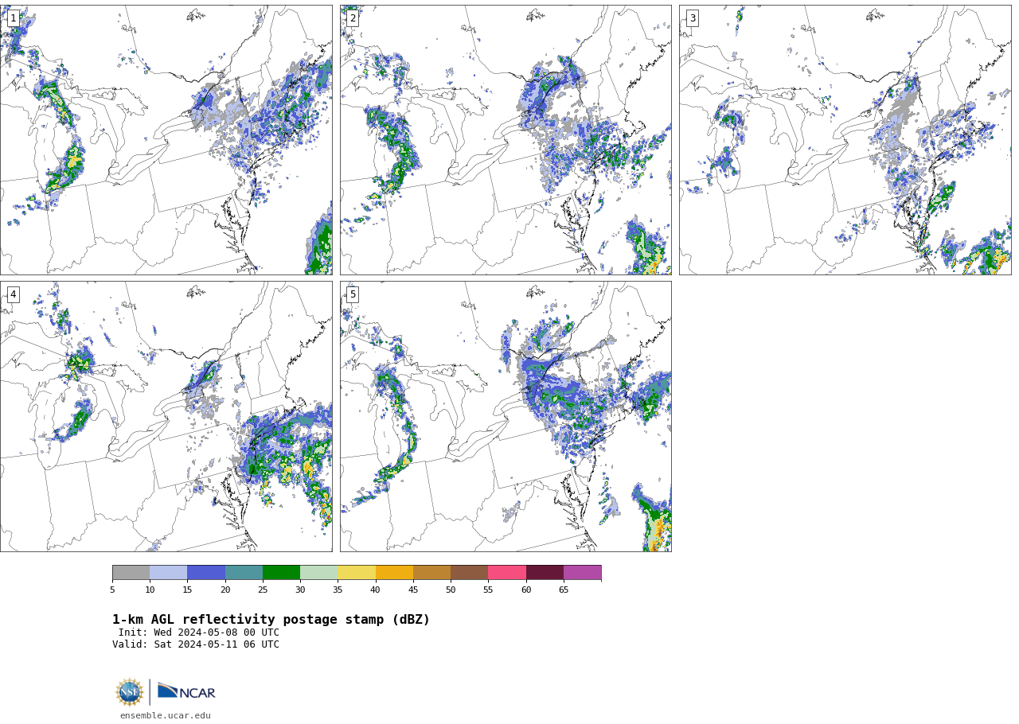Click the panel number label 2

coord(353,18)
